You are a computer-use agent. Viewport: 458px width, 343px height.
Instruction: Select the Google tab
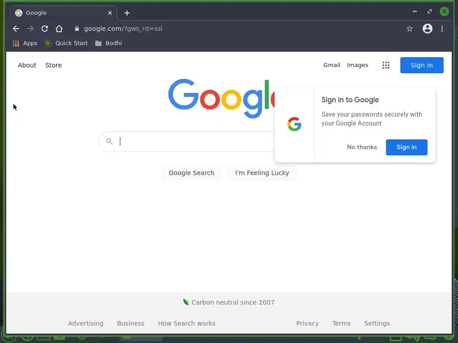point(64,13)
